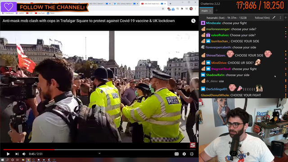
Task: Click username marloneavenger in chat
Action: (x=218, y=29)
